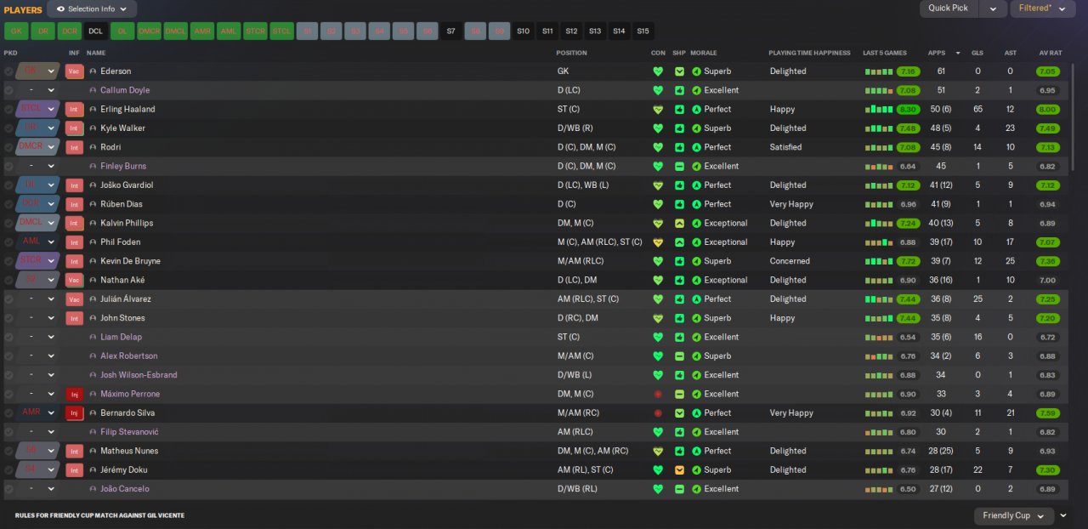Open Joško Gvardiol's player profile
Screen dimensions: 1088x529
point(128,185)
